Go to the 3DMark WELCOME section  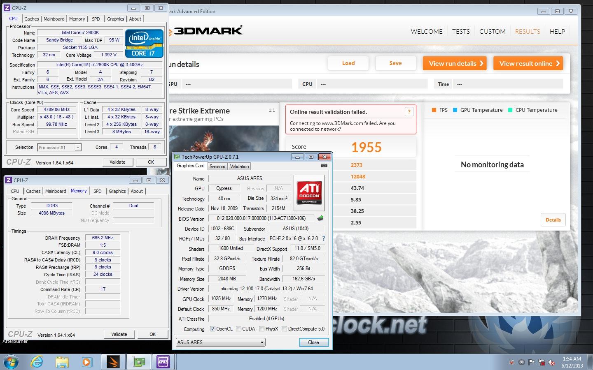point(427,31)
